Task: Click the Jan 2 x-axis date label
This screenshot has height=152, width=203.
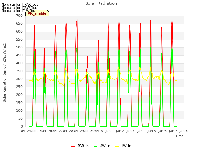Action: tap(120, 131)
